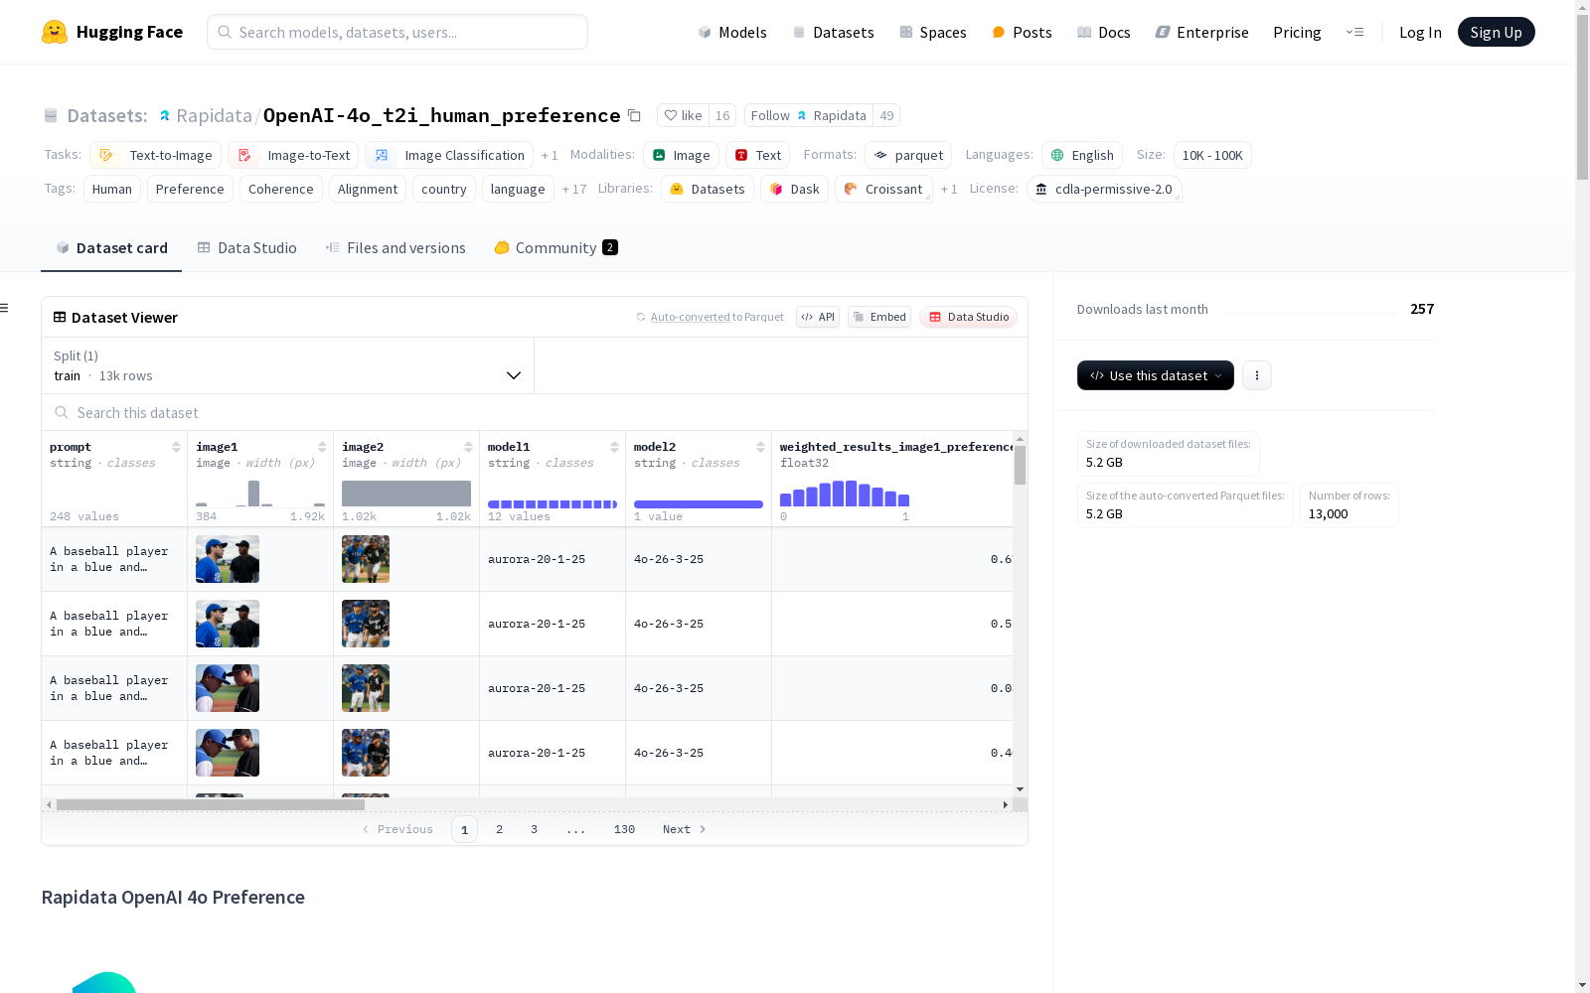Open Data Studio from viewer header

point(969,317)
